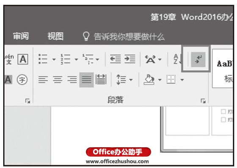
Task: Apply numbered list formatting
Action: point(65,59)
